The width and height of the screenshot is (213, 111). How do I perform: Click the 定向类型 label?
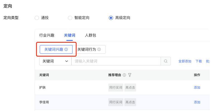point(11,18)
